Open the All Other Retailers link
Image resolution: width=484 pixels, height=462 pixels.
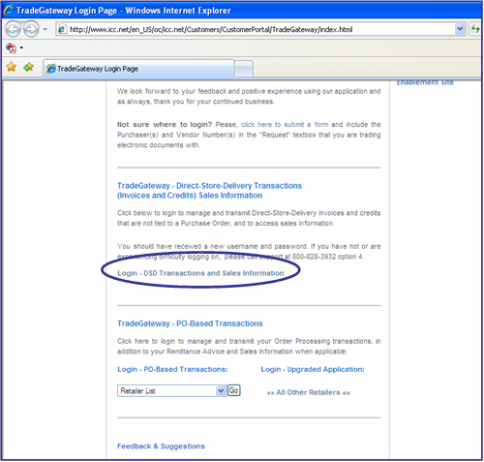(308, 392)
